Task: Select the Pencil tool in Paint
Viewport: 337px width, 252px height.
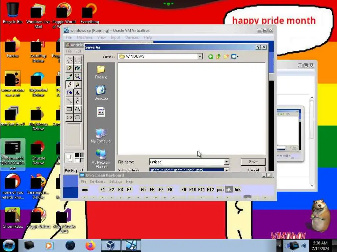Action: [69, 85]
